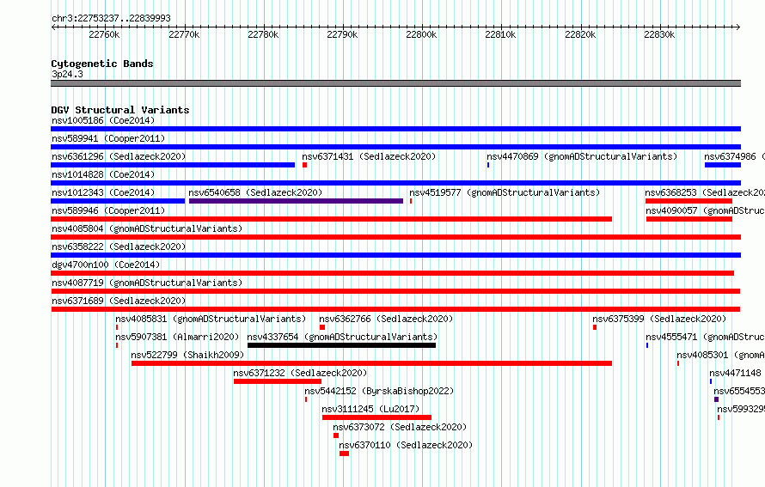
Task: Click the small red nsv6375399 marker
Action: point(595,327)
